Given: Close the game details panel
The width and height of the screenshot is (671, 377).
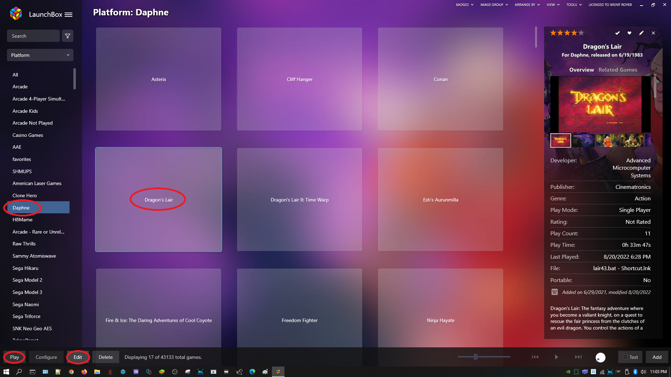Looking at the screenshot, I should click(x=653, y=33).
